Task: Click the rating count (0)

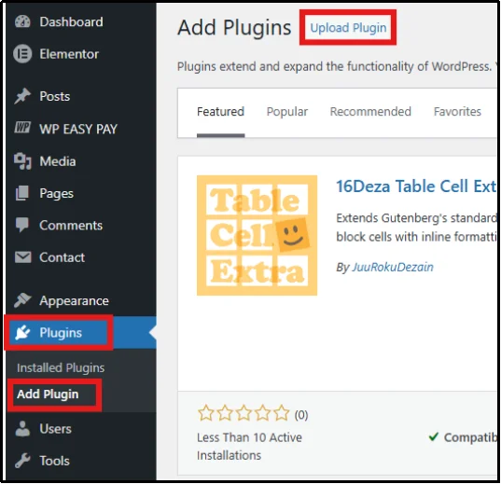Action: coord(301,415)
